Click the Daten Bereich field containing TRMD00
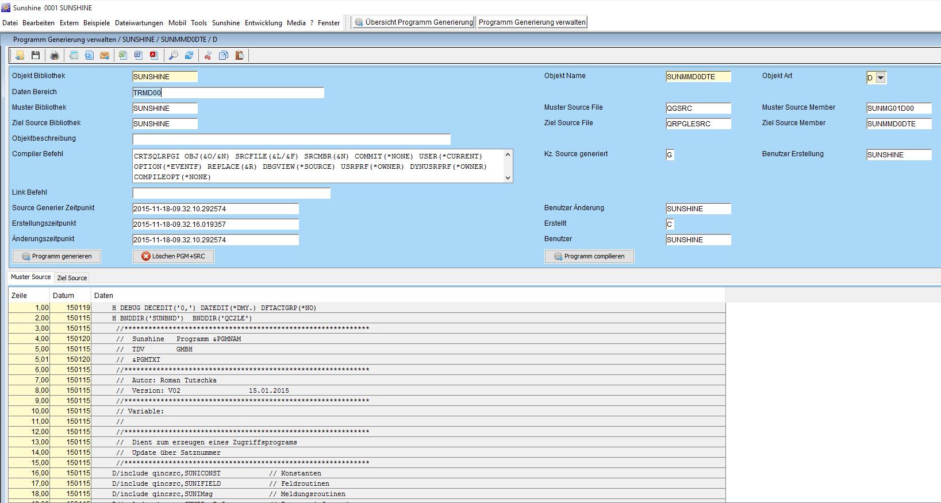 tap(228, 92)
